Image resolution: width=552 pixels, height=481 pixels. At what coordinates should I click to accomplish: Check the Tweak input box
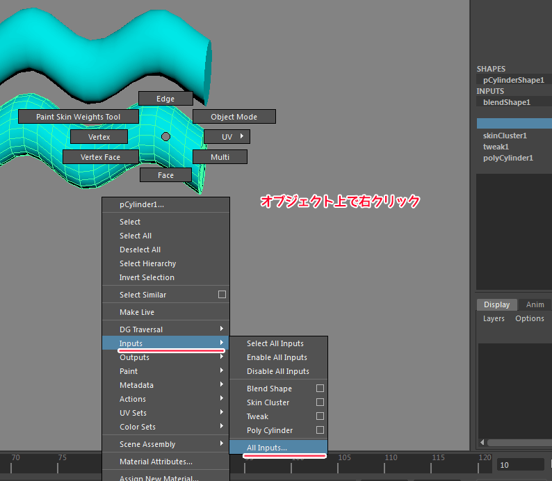point(320,416)
